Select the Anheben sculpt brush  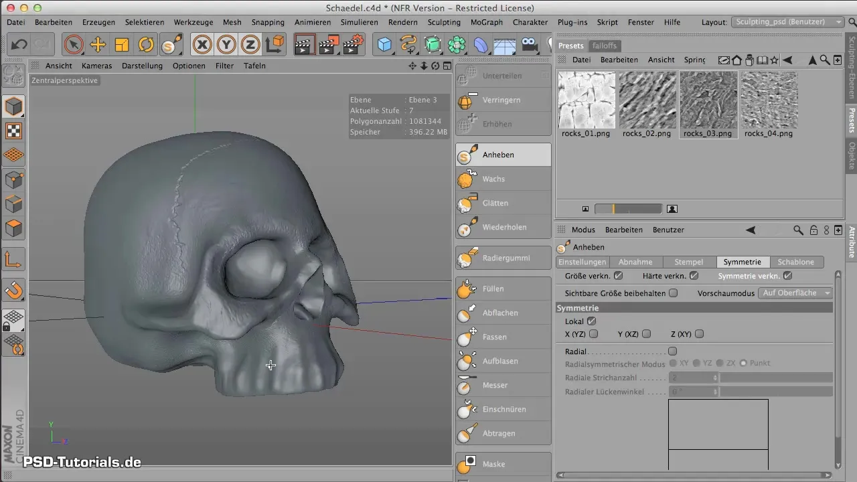503,155
